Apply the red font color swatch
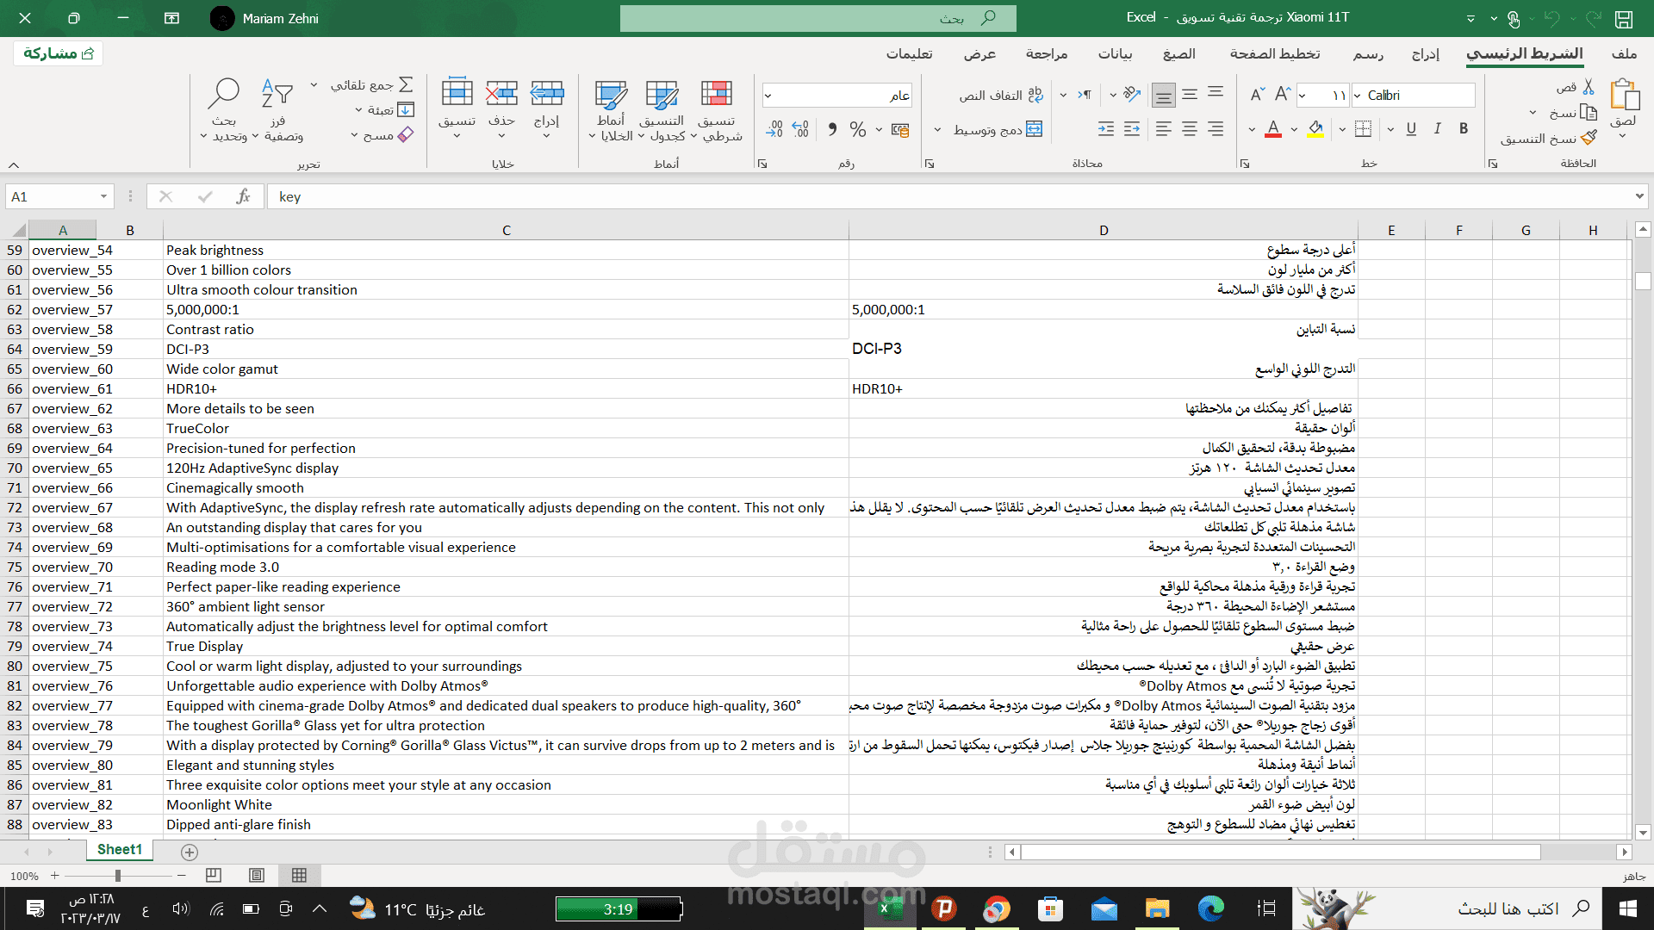1654x930 pixels. click(1273, 129)
